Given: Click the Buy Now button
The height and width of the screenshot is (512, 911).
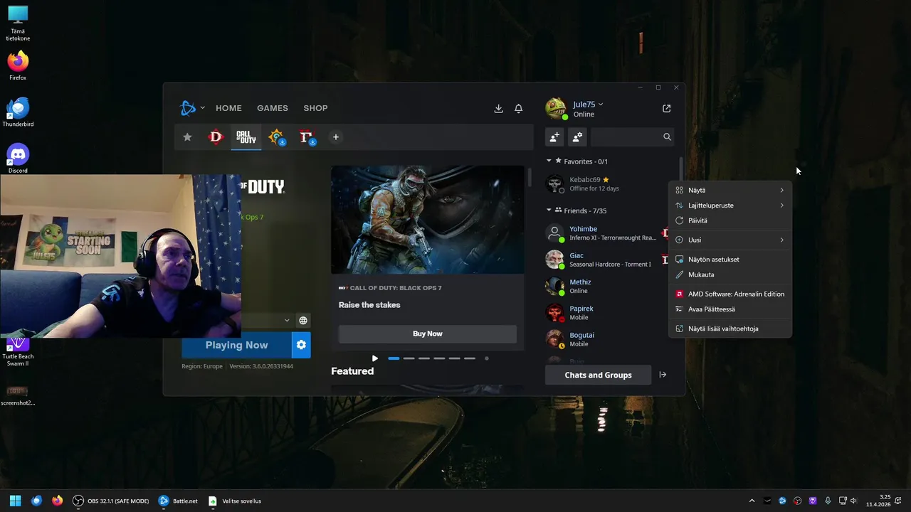Looking at the screenshot, I should coord(427,334).
